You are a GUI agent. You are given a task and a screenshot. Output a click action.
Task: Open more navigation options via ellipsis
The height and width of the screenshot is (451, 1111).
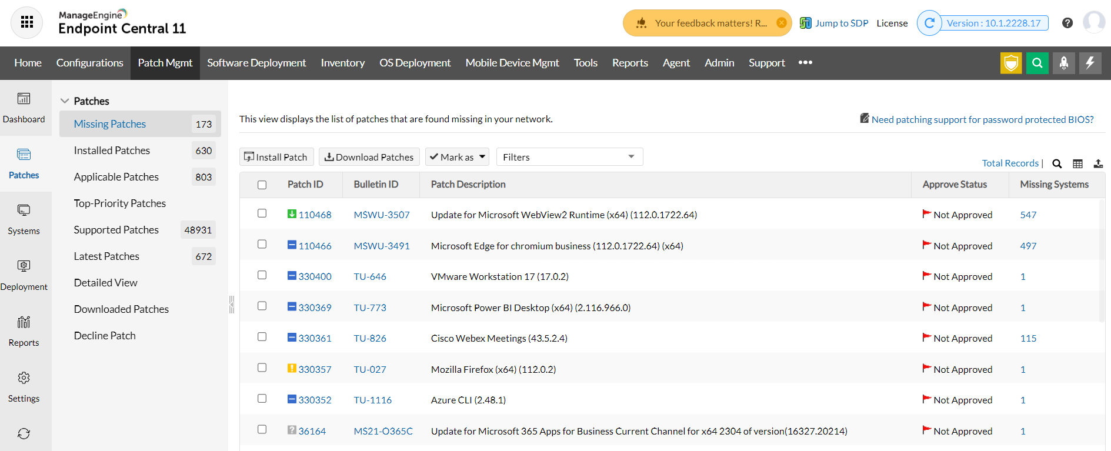pyautogui.click(x=805, y=62)
